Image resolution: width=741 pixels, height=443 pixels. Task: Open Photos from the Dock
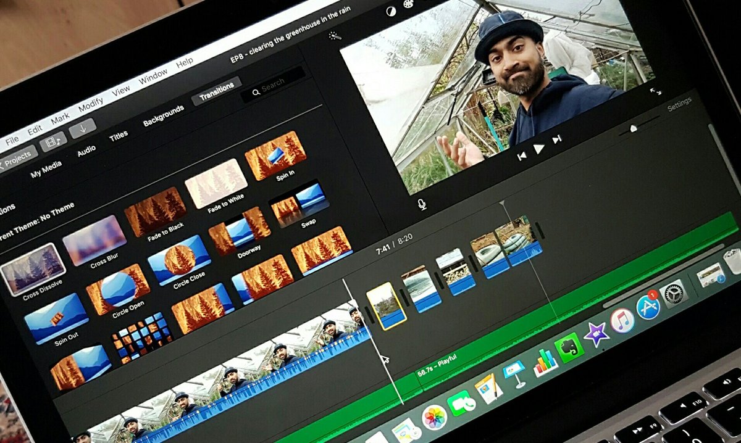pos(435,417)
